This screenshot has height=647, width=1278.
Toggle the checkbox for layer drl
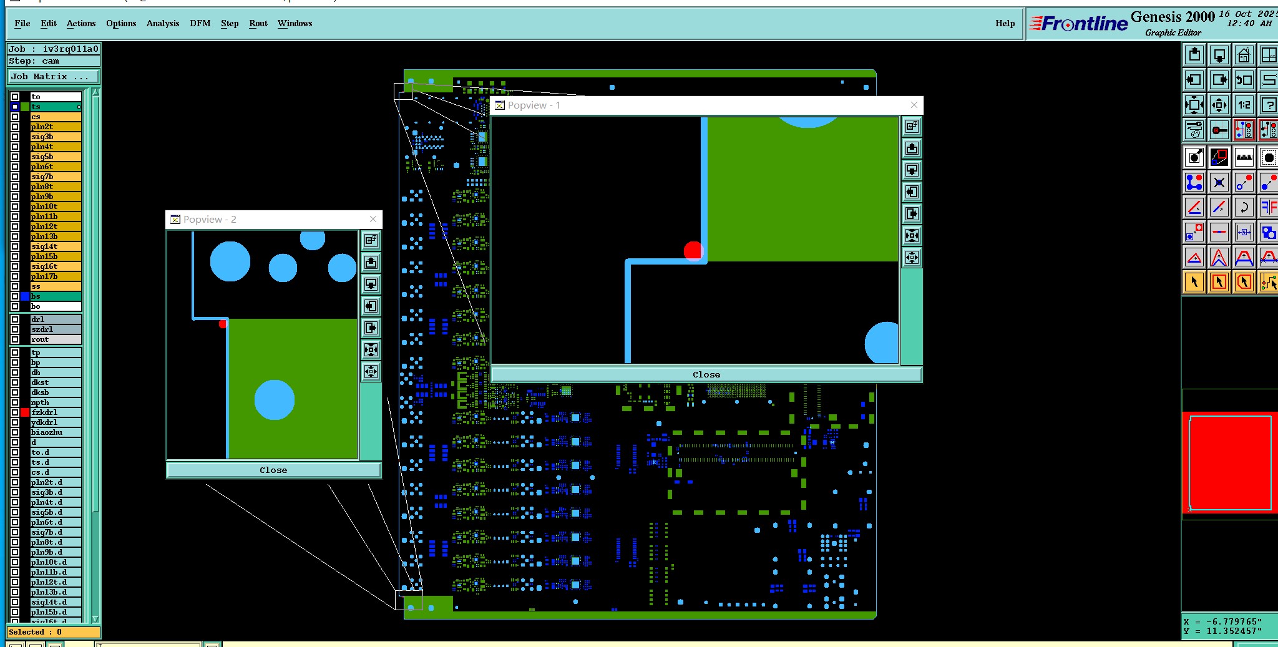(15, 319)
